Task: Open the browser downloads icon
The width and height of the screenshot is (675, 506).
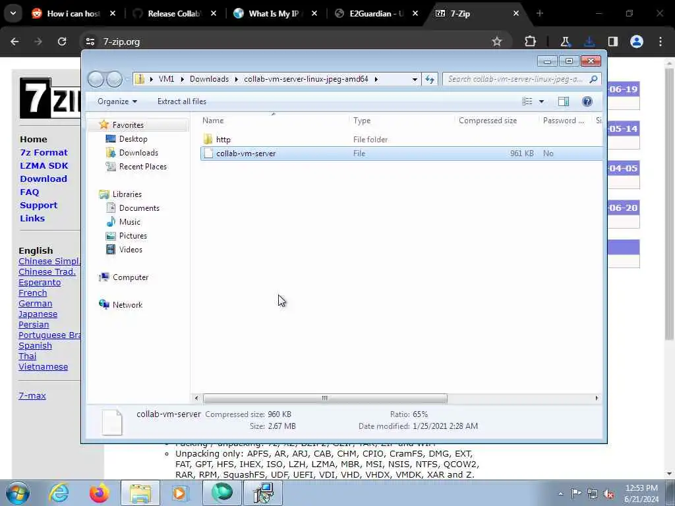Action: coord(589,42)
